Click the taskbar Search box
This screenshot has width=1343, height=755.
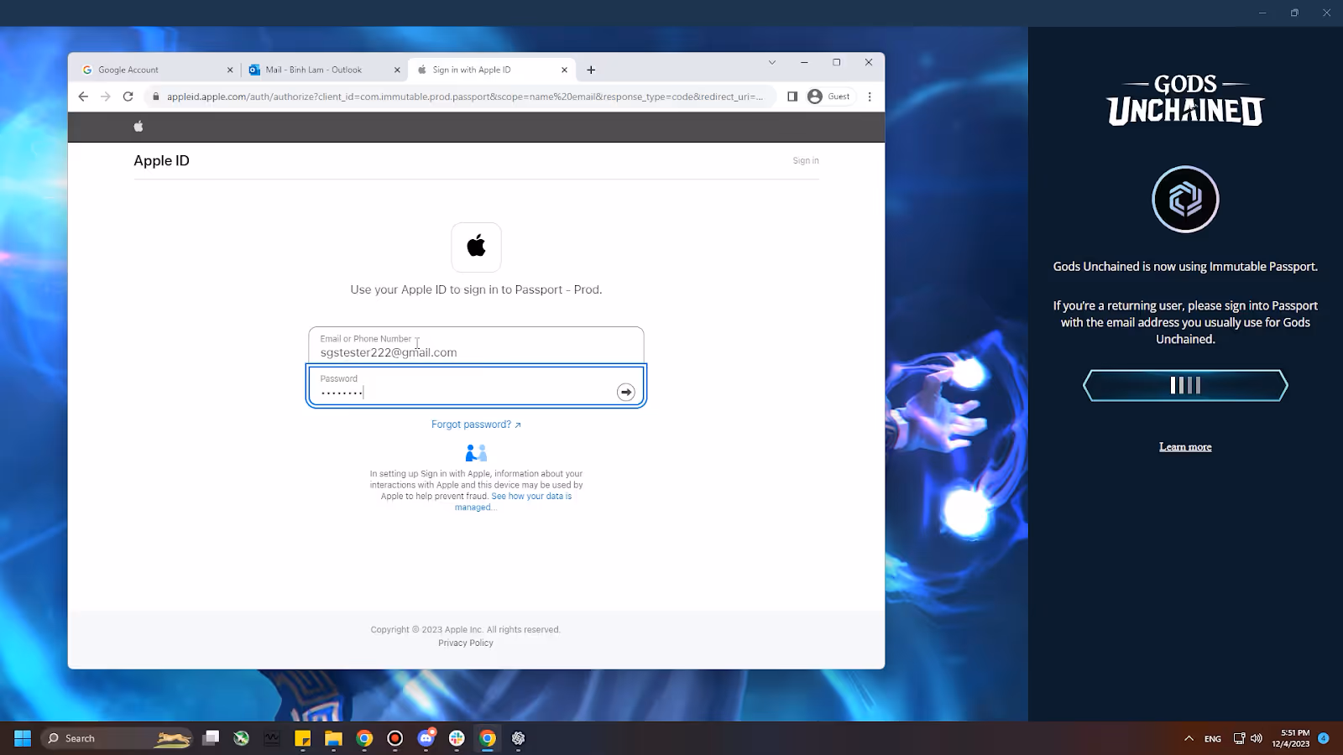click(x=117, y=738)
